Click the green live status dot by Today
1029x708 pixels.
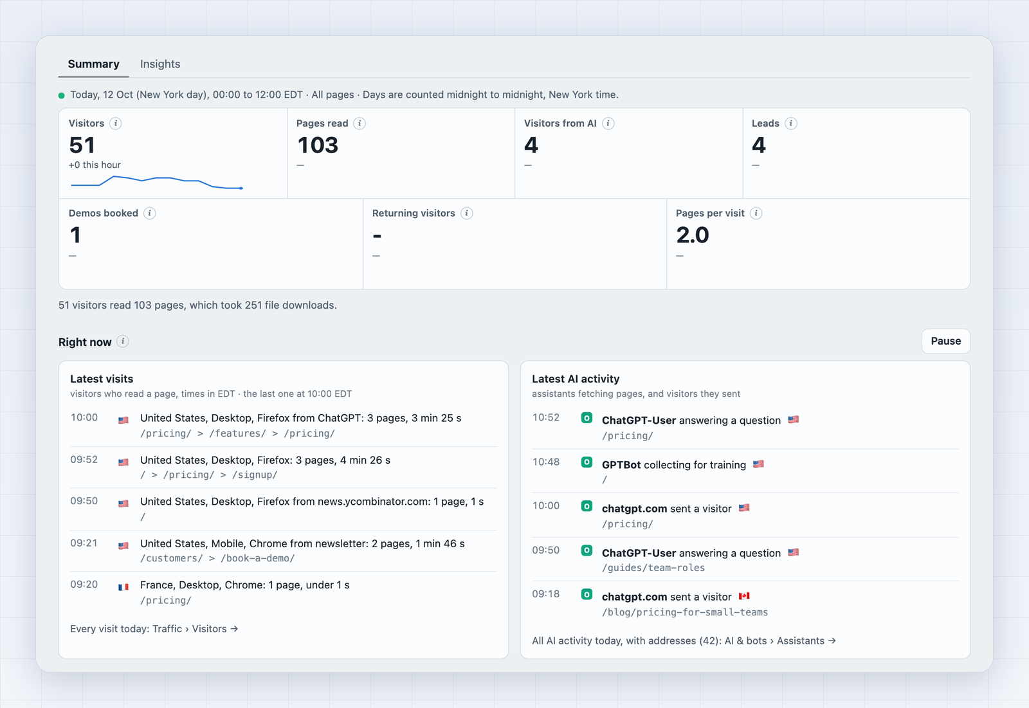[62, 96]
